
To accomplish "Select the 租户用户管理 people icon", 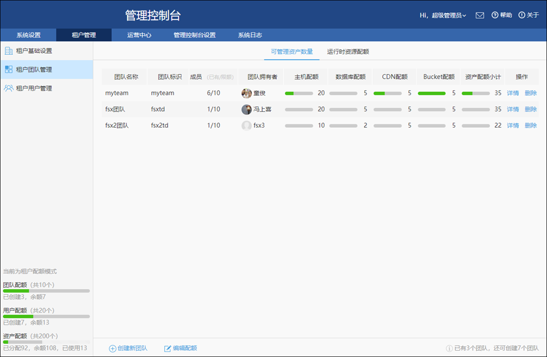I will tap(9, 88).
